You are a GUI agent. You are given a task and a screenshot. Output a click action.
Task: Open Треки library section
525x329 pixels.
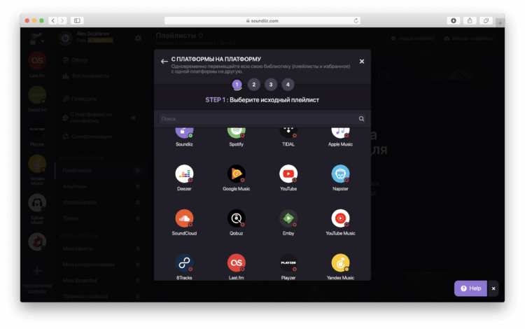click(100, 218)
